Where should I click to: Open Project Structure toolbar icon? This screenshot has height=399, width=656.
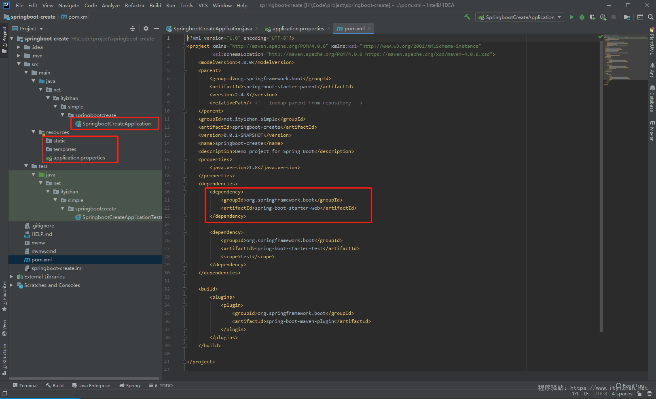(x=627, y=17)
